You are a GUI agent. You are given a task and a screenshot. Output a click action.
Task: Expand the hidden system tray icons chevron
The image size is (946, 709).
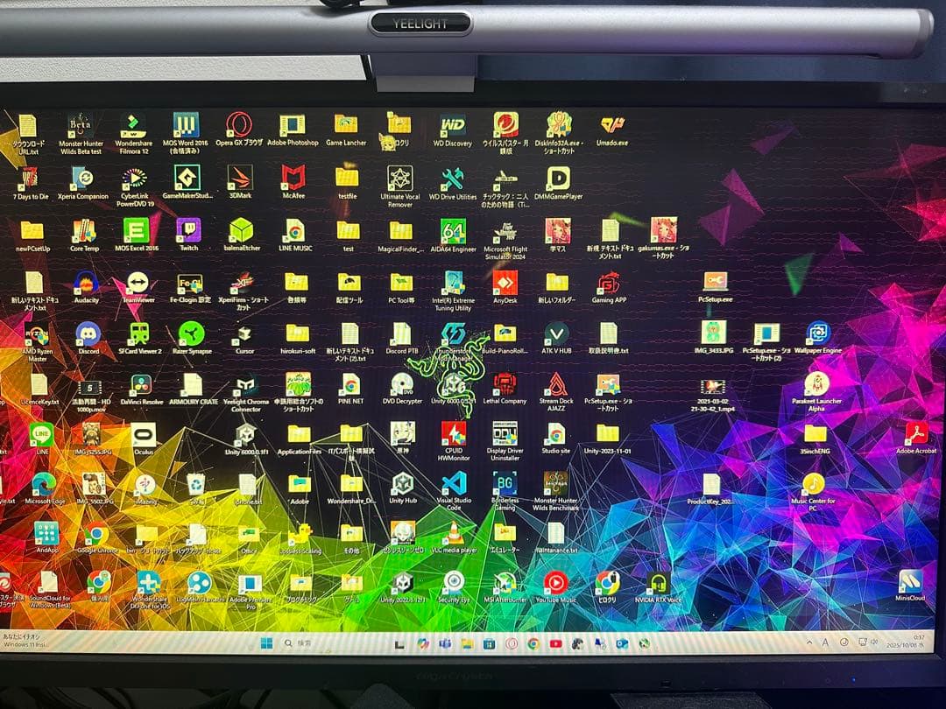808,643
